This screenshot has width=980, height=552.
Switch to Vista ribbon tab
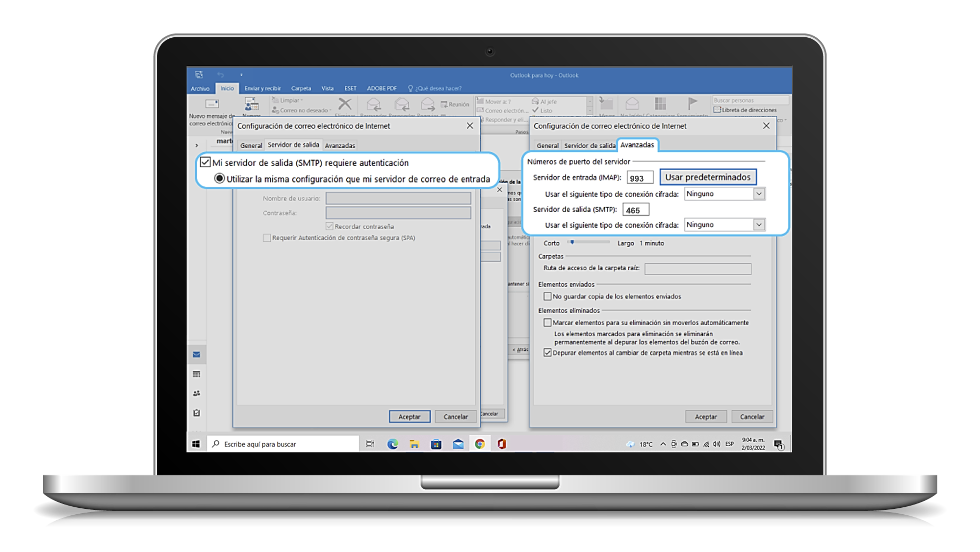coord(327,88)
